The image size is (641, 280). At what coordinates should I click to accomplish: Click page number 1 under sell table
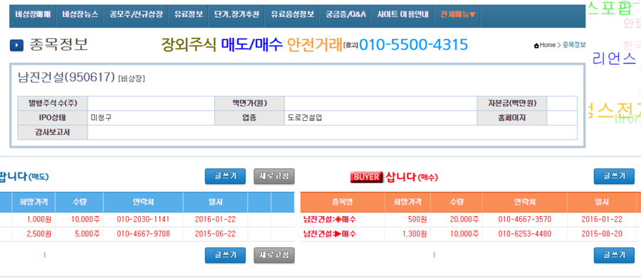[45, 256]
